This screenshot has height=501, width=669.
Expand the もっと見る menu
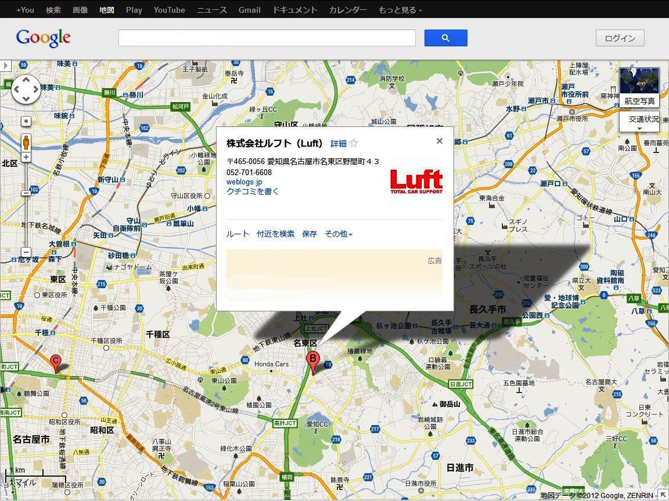tap(400, 10)
